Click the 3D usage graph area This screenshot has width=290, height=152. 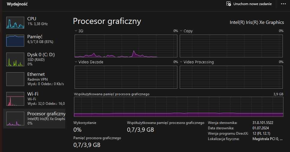tap(126, 46)
